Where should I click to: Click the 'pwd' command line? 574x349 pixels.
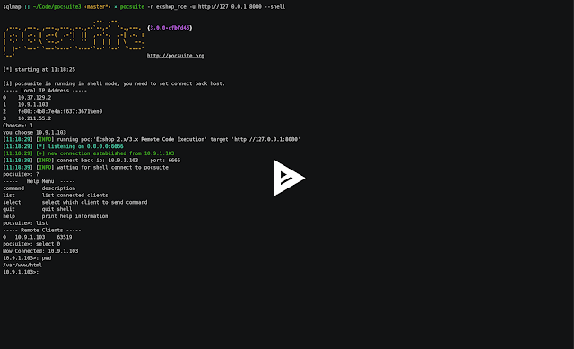click(x=27, y=257)
